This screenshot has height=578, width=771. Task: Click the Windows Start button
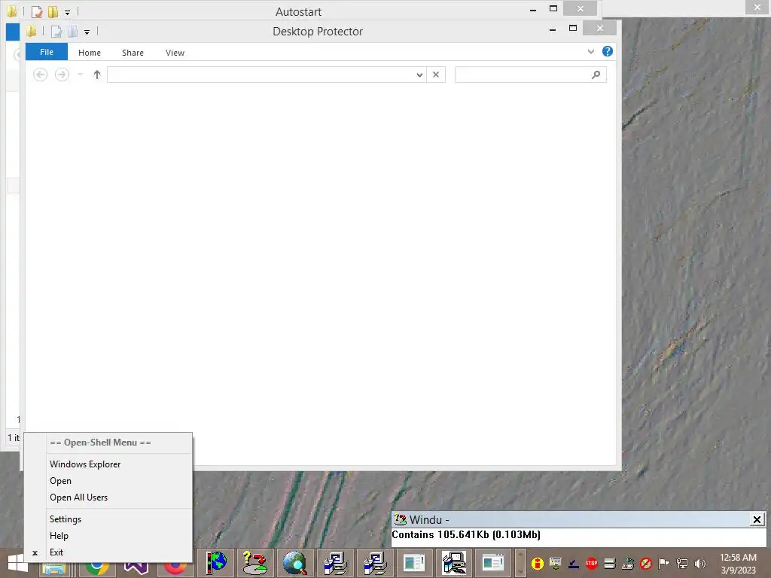pos(18,563)
